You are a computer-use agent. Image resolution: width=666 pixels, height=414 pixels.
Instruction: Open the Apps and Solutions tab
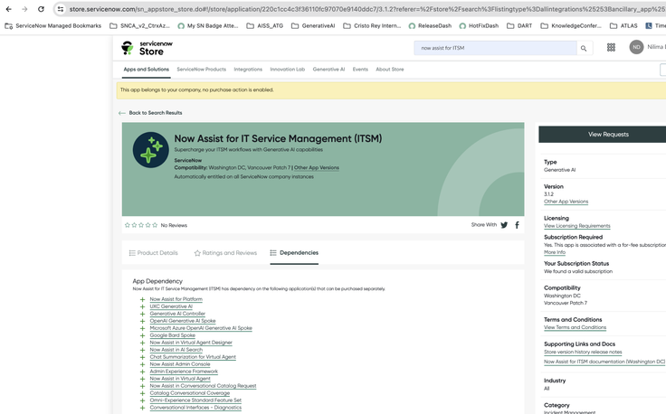tap(146, 69)
